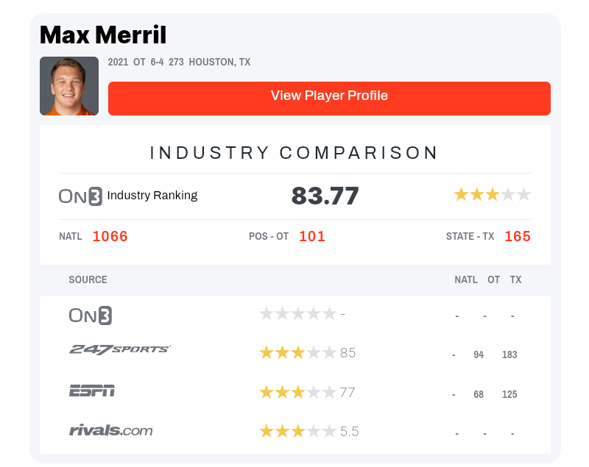The image size is (589, 467).
Task: Click the SOURCE column header
Action: pos(88,280)
